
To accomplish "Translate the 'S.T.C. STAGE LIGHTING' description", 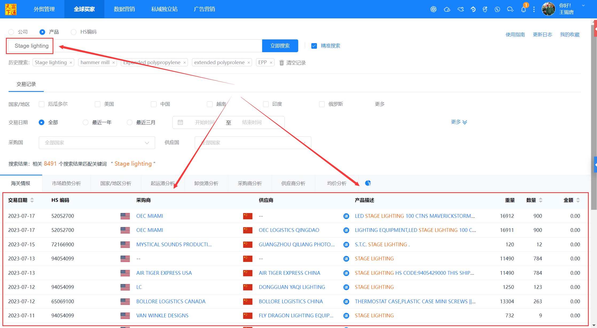I will click(x=346, y=244).
